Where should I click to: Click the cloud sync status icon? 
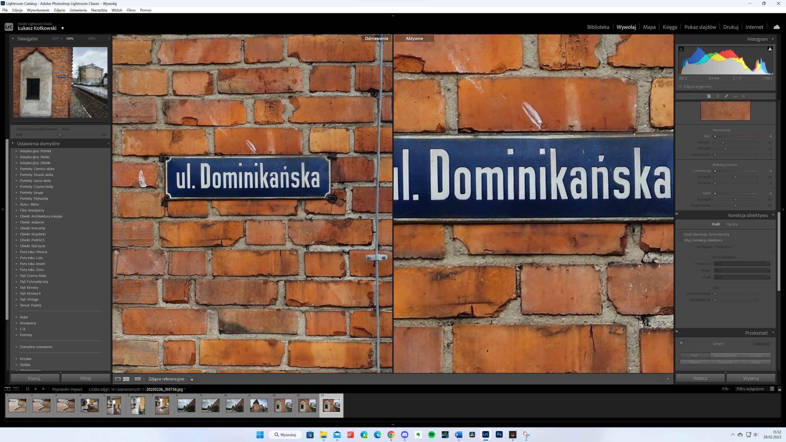pyautogui.click(x=776, y=27)
